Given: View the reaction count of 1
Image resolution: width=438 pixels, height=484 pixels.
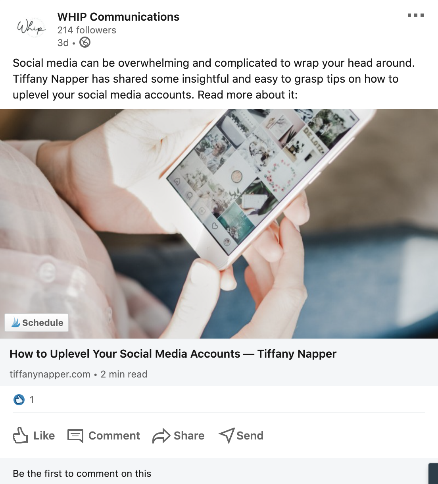Looking at the screenshot, I should pyautogui.click(x=32, y=400).
